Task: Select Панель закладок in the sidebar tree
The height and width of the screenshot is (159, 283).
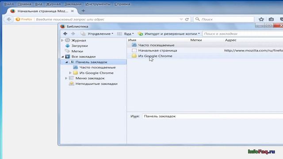Action: click(x=92, y=62)
